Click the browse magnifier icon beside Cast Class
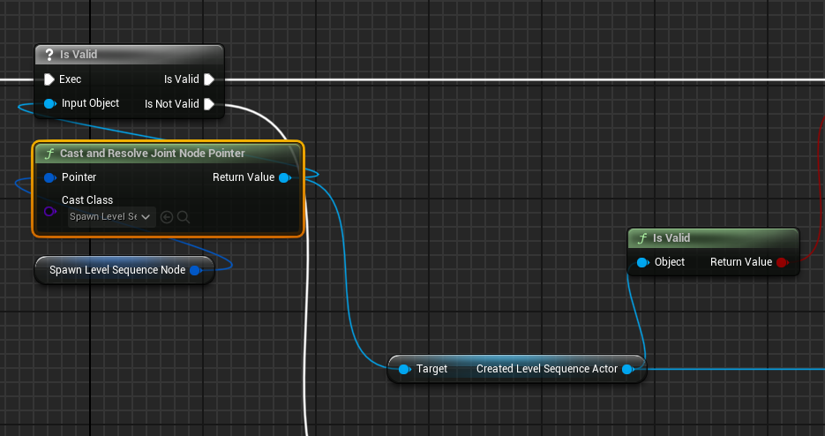The image size is (825, 436). pos(184,216)
